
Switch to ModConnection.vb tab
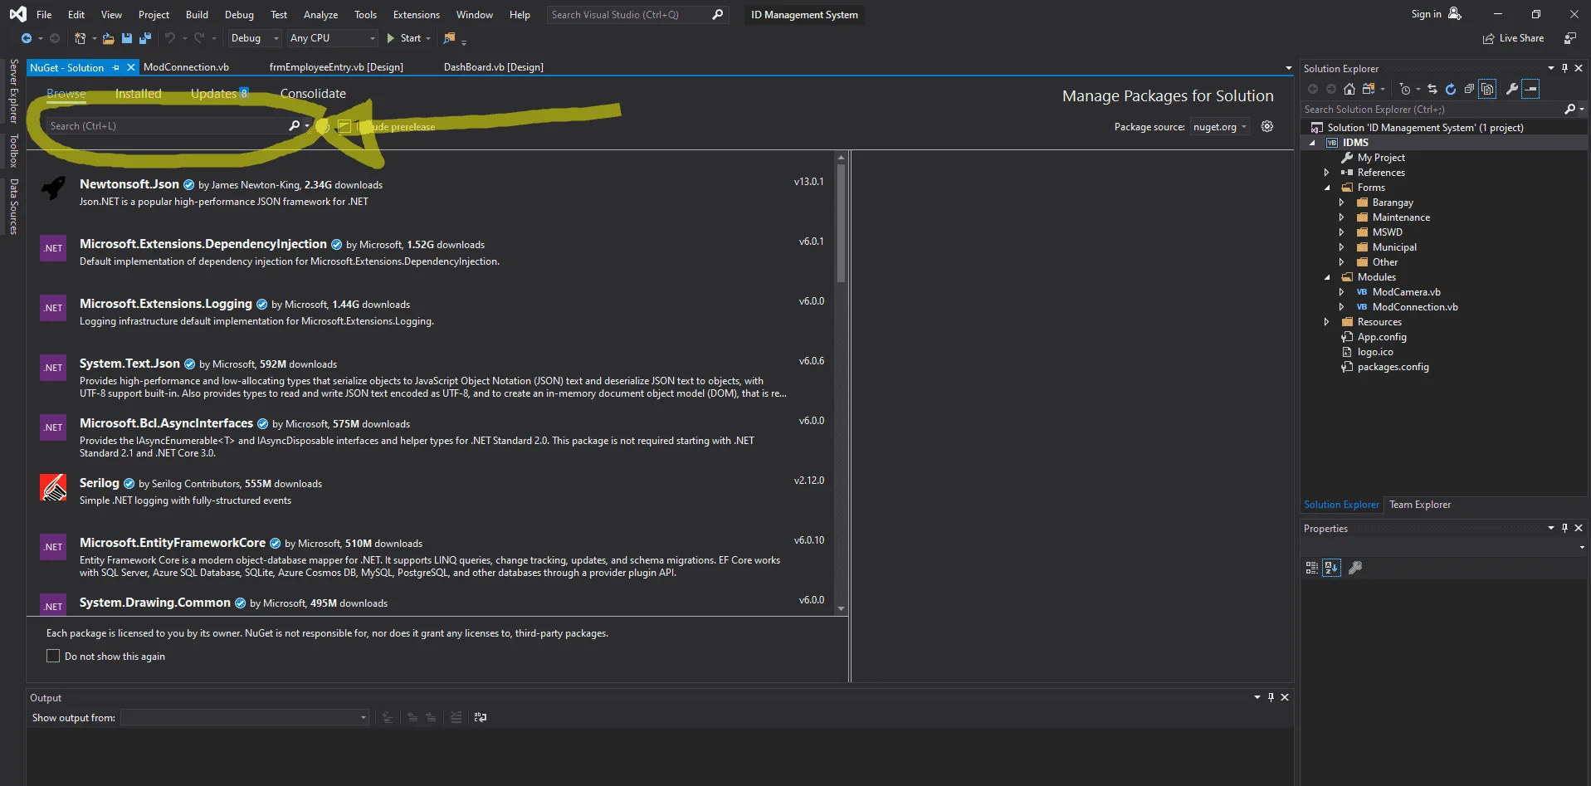(186, 67)
